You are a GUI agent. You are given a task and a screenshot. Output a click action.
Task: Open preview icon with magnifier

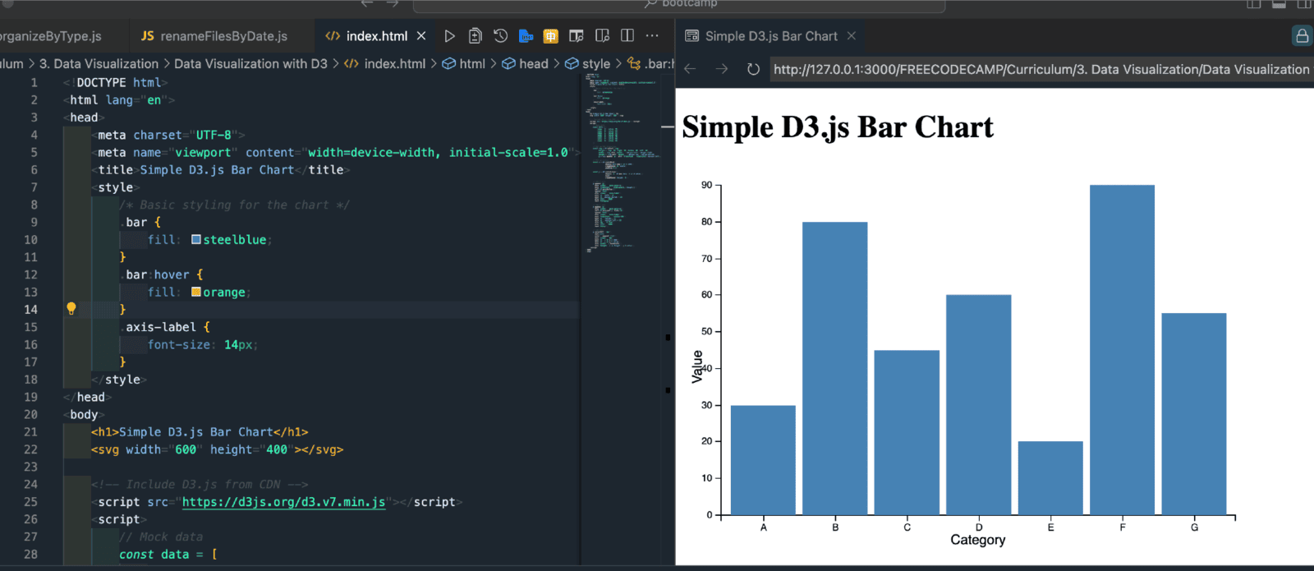click(577, 36)
